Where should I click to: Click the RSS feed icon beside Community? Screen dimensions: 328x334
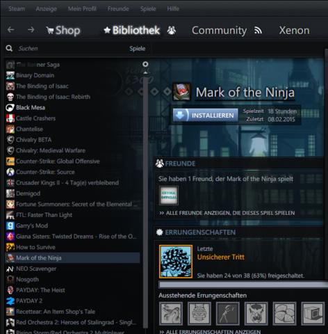(258, 31)
